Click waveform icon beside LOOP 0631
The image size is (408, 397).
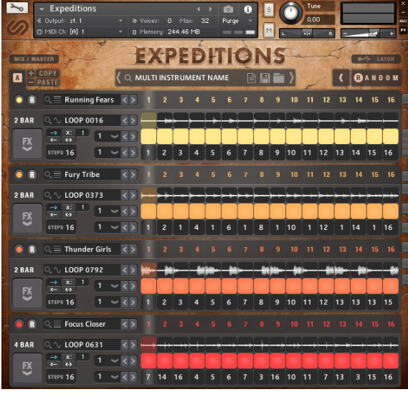click(x=57, y=345)
